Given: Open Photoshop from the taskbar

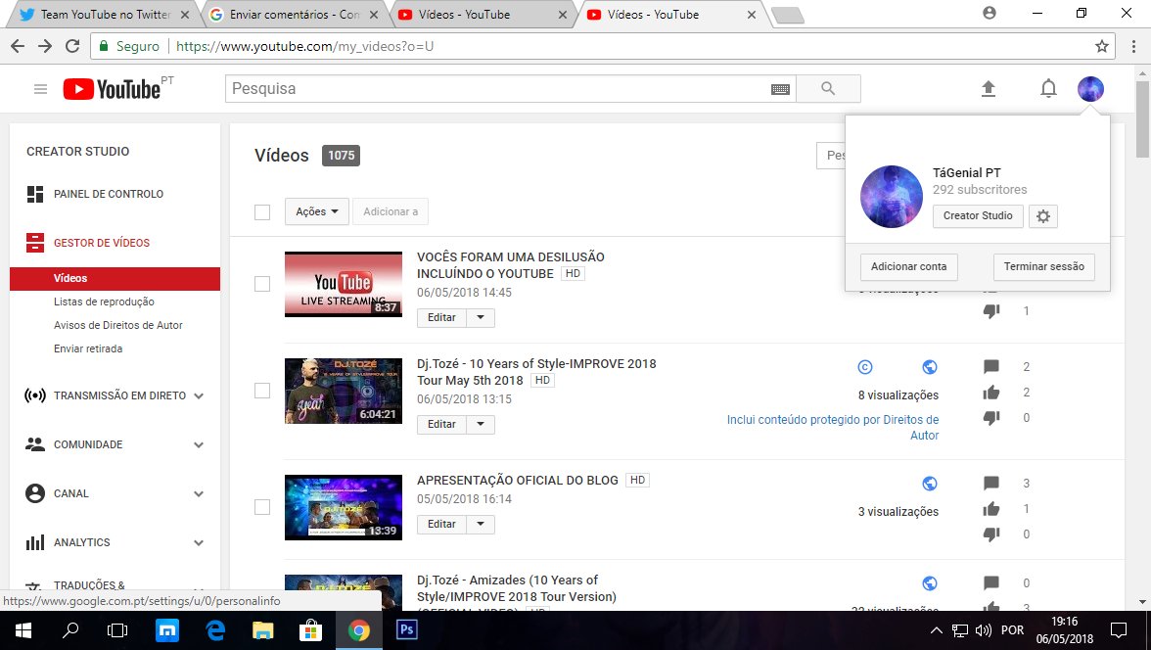Looking at the screenshot, I should click(407, 630).
